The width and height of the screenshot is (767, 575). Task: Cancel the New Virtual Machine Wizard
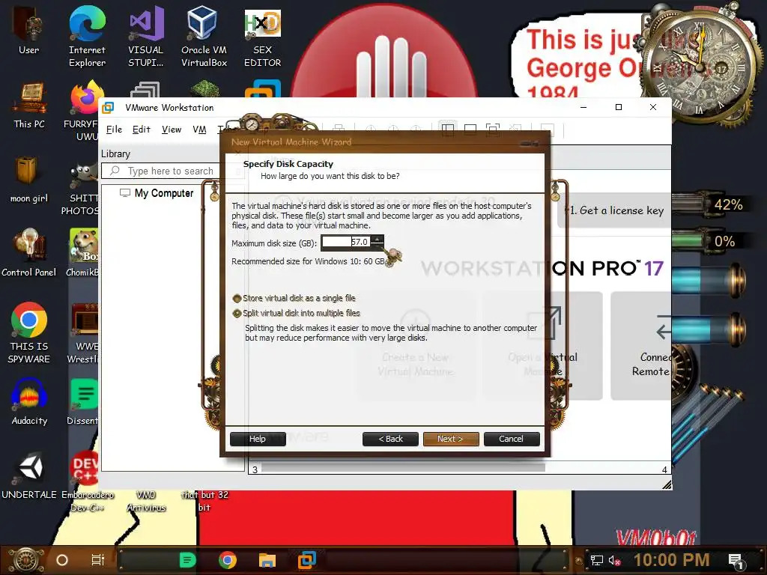coord(511,439)
